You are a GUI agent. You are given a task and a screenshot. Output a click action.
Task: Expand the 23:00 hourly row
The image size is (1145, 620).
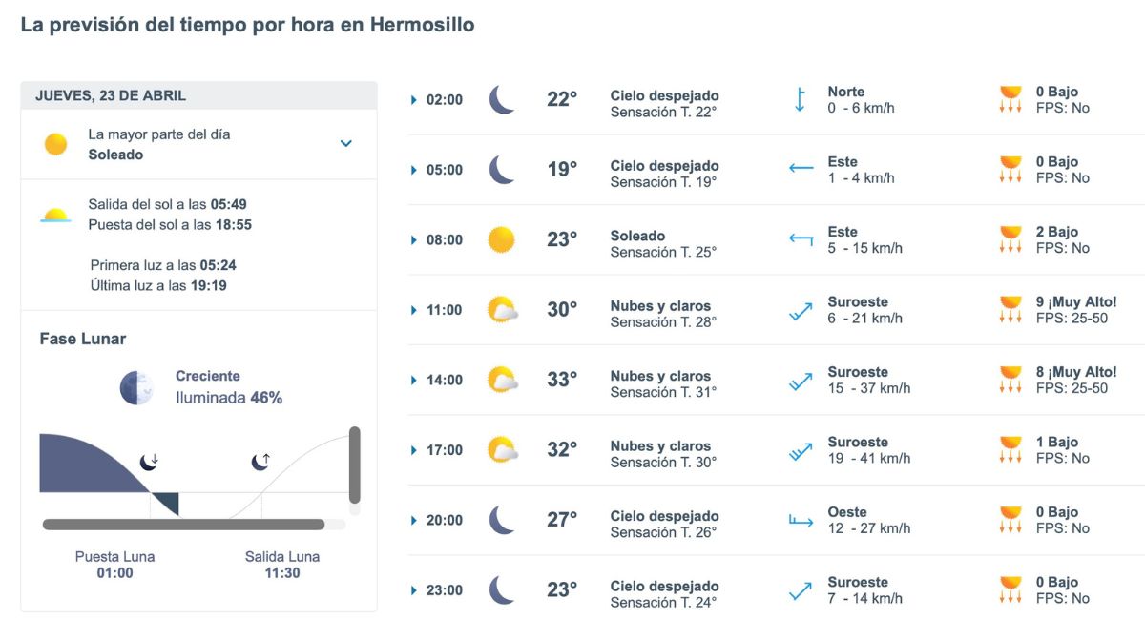pyautogui.click(x=413, y=590)
